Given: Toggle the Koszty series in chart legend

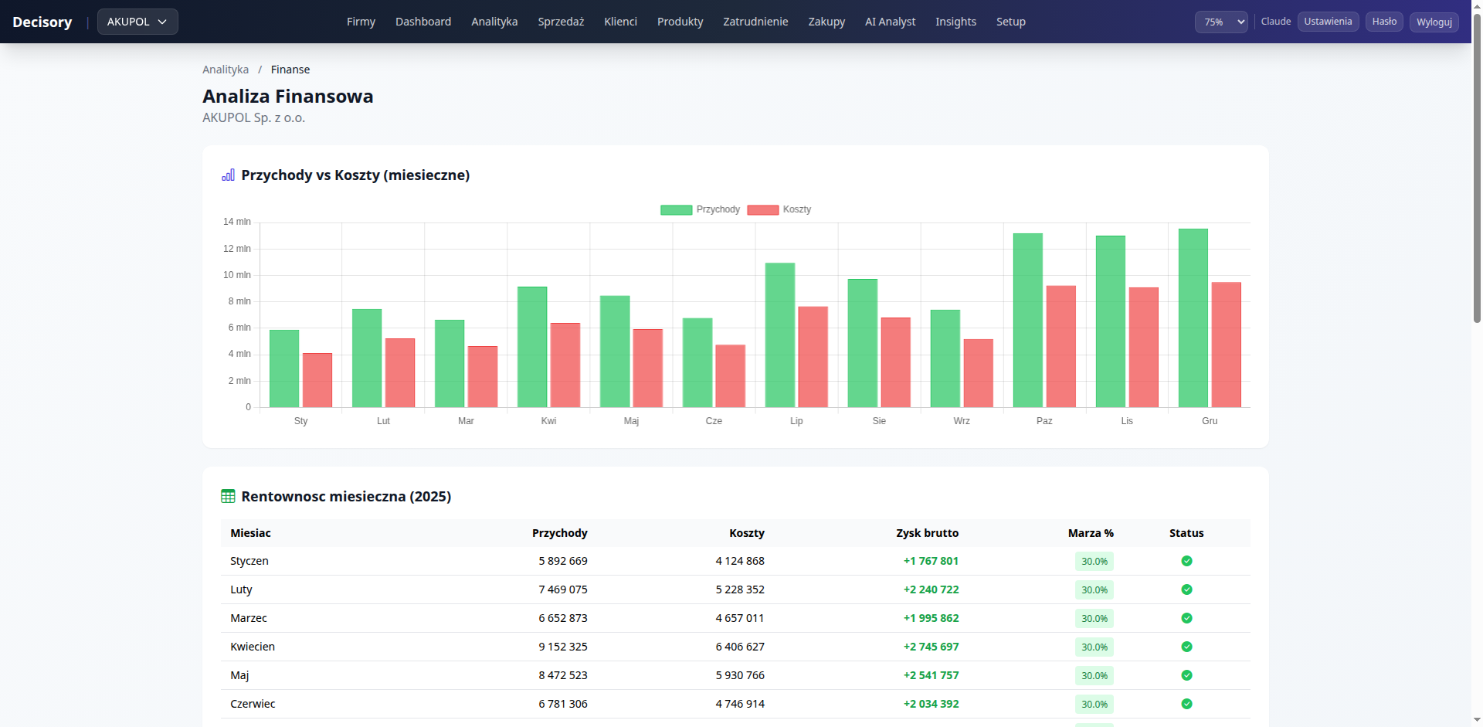Looking at the screenshot, I should (779, 209).
